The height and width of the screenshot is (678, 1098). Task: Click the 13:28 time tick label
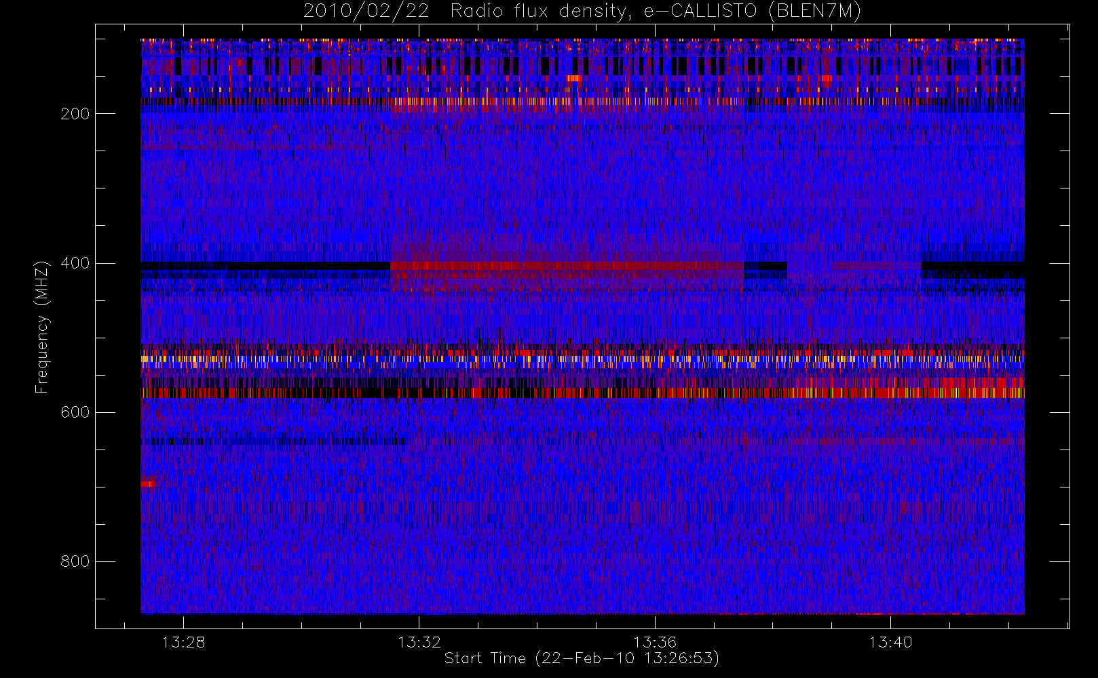pyautogui.click(x=183, y=642)
